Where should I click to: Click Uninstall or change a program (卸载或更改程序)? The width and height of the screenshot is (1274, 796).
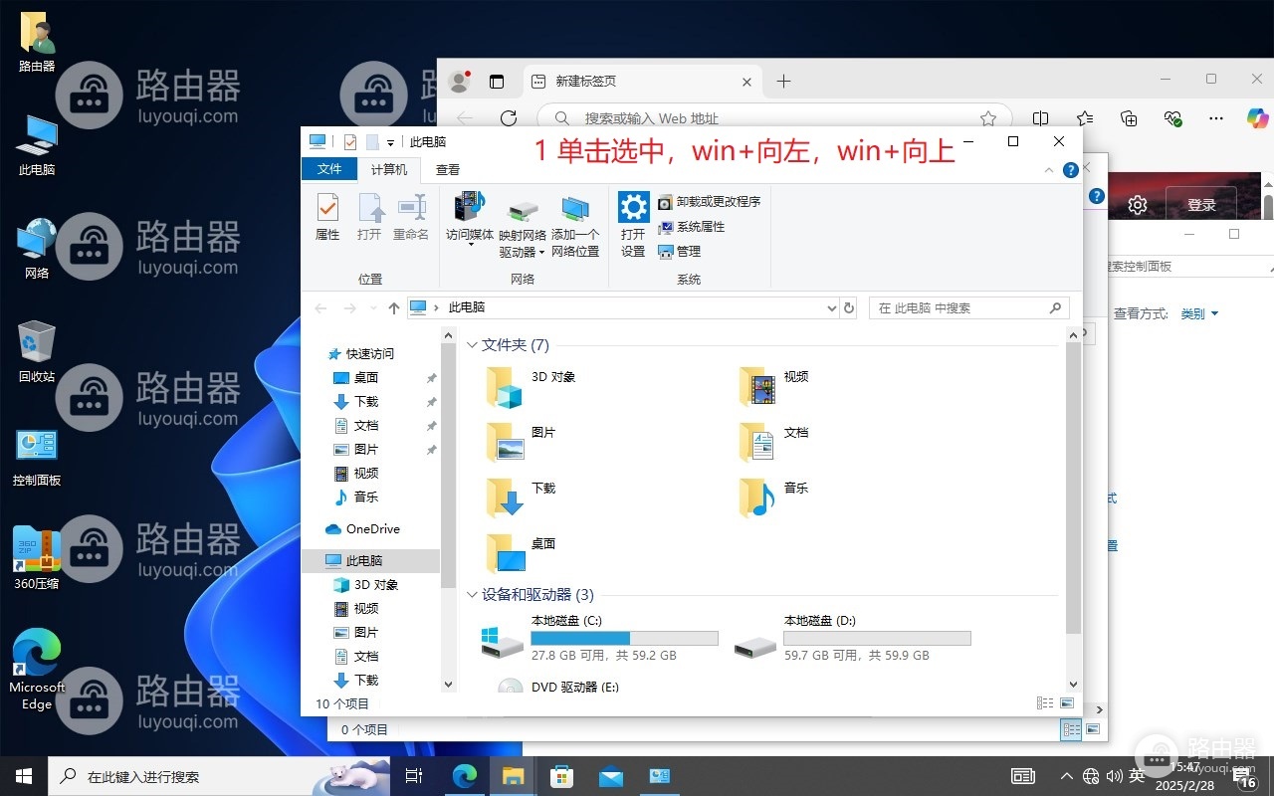tap(709, 201)
